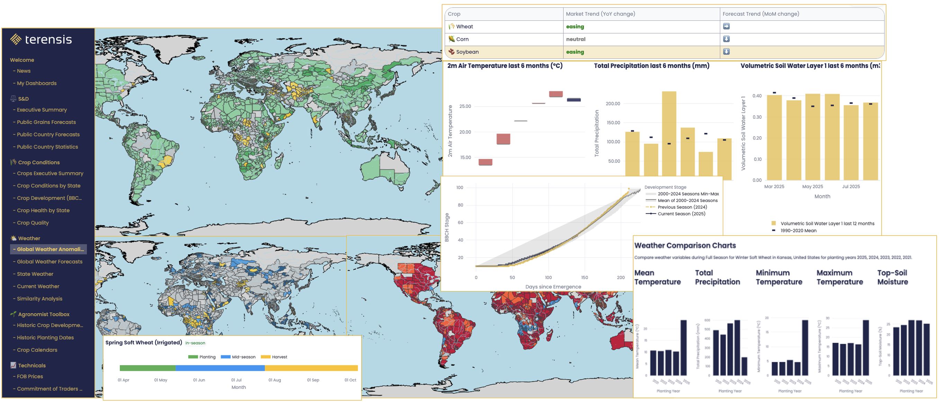Viewport: 939px width, 402px height.
Task: Expand the truncated Commitment of Traders entry
Action: (x=49, y=389)
